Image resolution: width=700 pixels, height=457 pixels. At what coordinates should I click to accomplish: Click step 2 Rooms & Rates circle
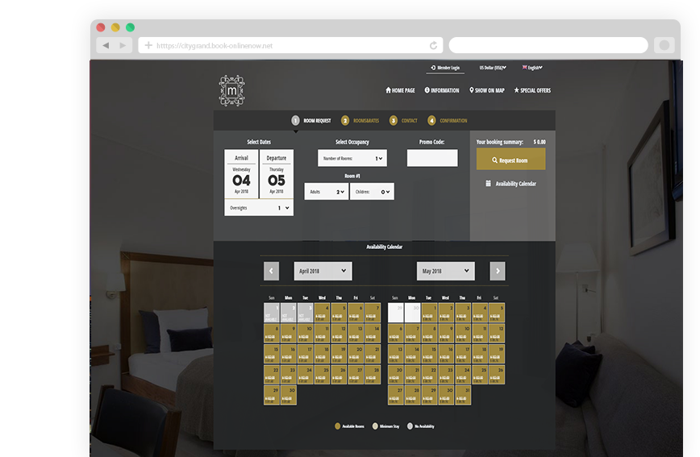click(x=345, y=121)
